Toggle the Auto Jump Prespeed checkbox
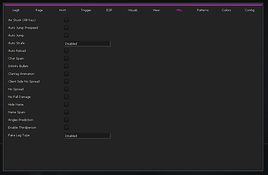Viewport: 268px width, 175px height. pyautogui.click(x=66, y=28)
